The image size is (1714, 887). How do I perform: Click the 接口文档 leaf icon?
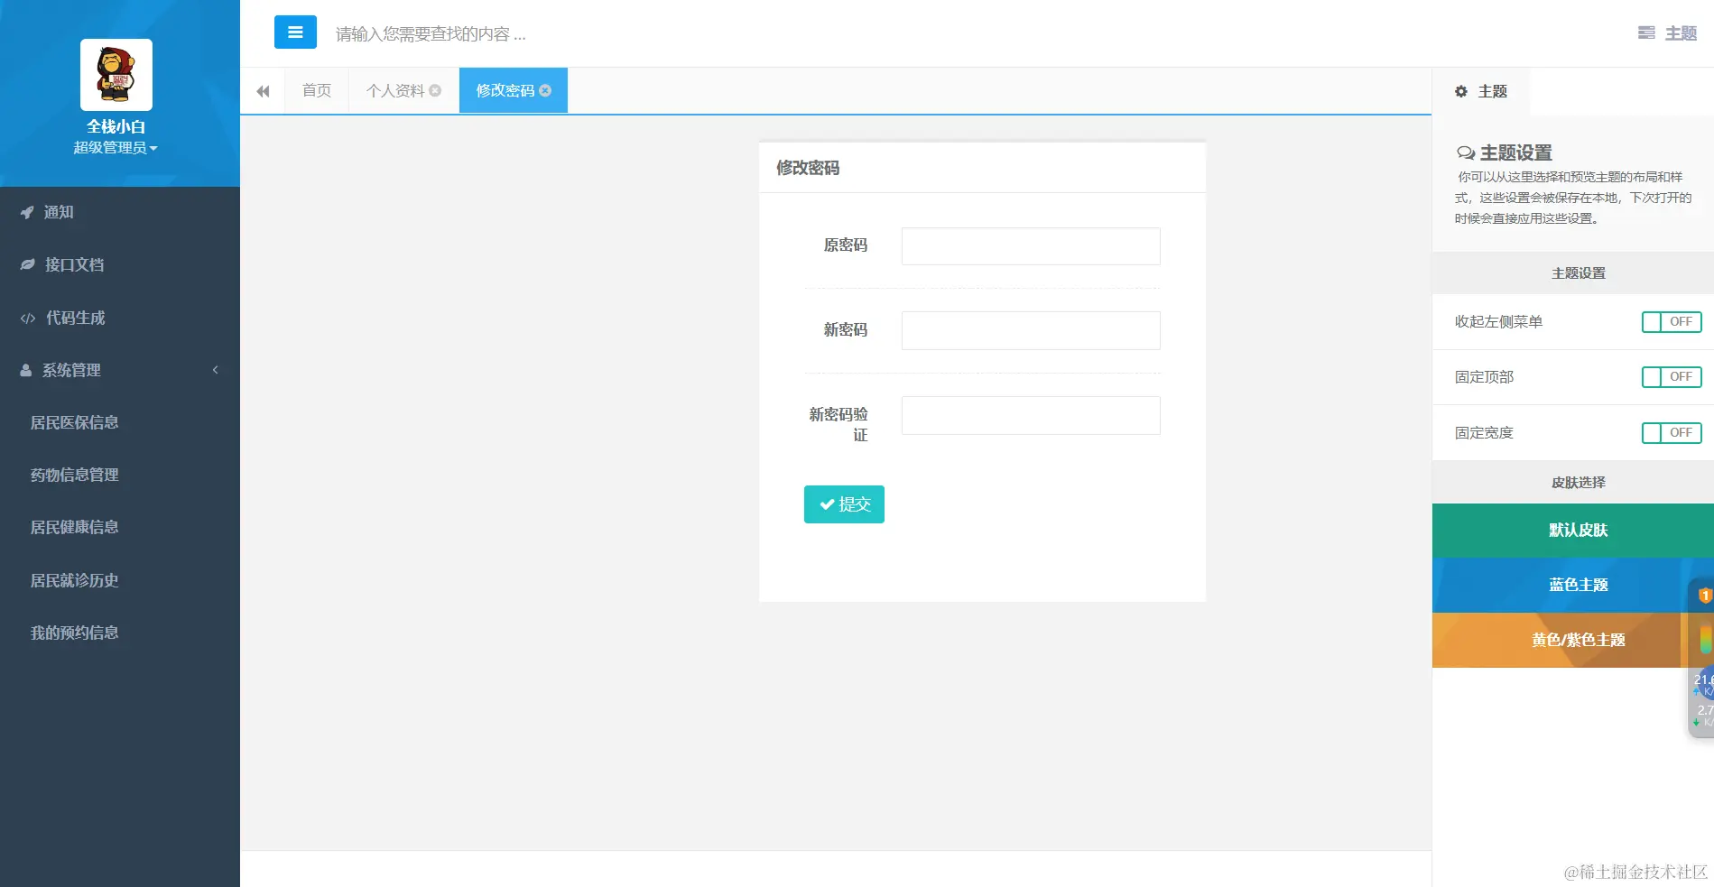(28, 264)
